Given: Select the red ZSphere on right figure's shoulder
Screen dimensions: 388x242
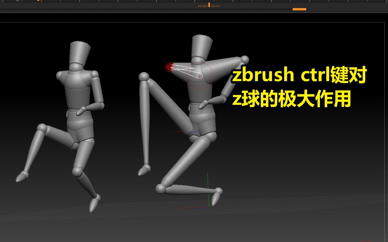Looking at the screenshot, I should tap(169, 67).
